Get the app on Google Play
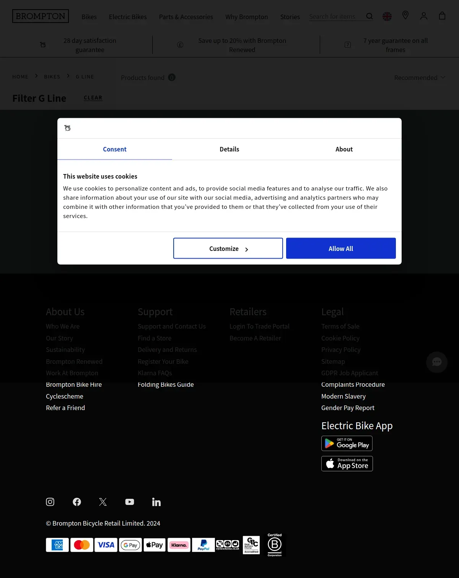The image size is (459, 578). point(347,443)
